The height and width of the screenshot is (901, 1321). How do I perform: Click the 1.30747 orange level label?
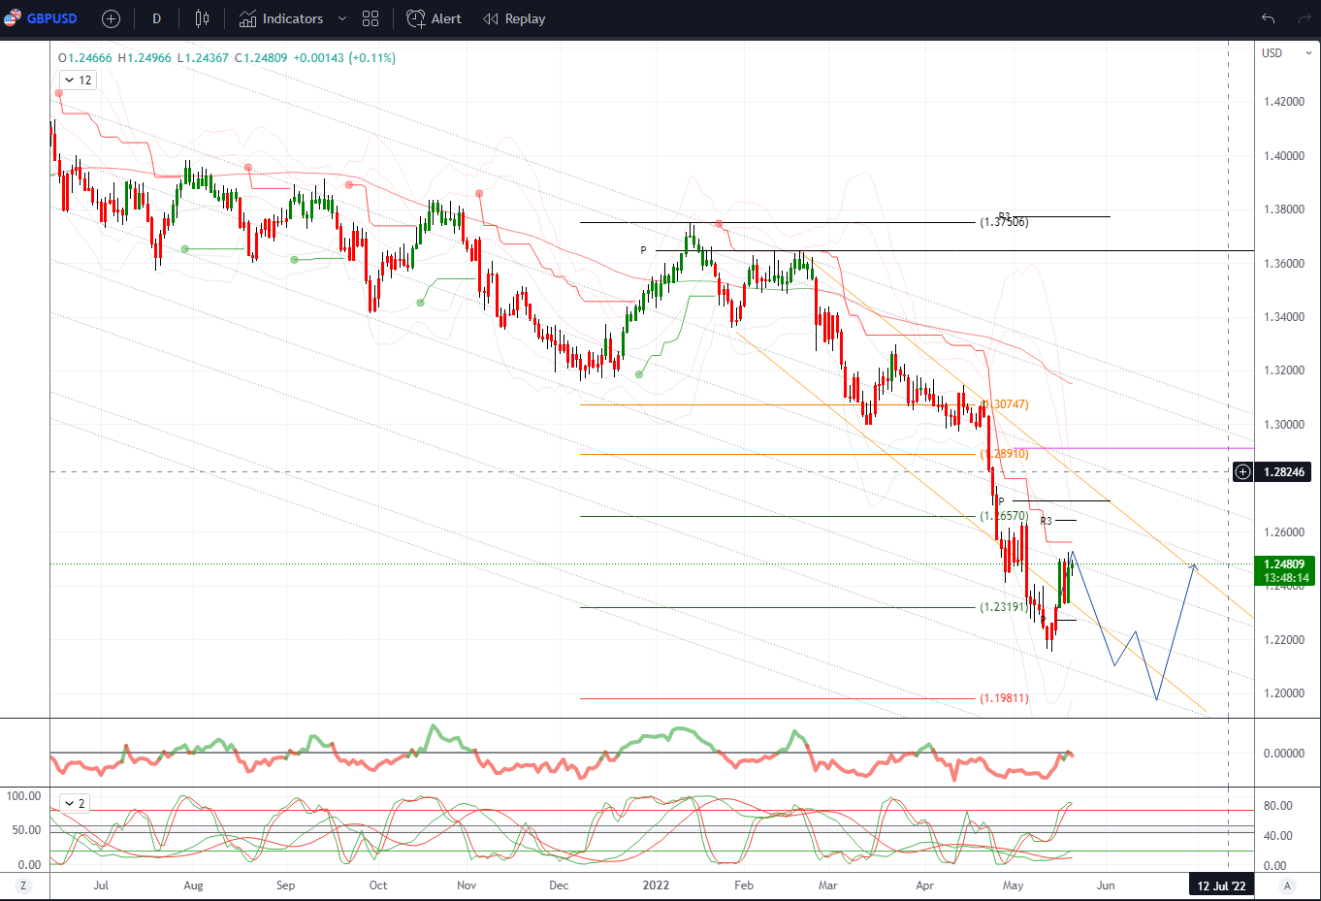1006,404
